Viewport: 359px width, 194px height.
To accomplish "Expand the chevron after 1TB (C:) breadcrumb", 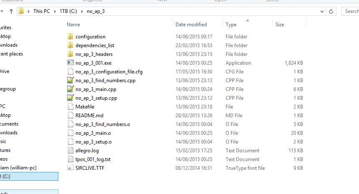I will coord(82,11).
